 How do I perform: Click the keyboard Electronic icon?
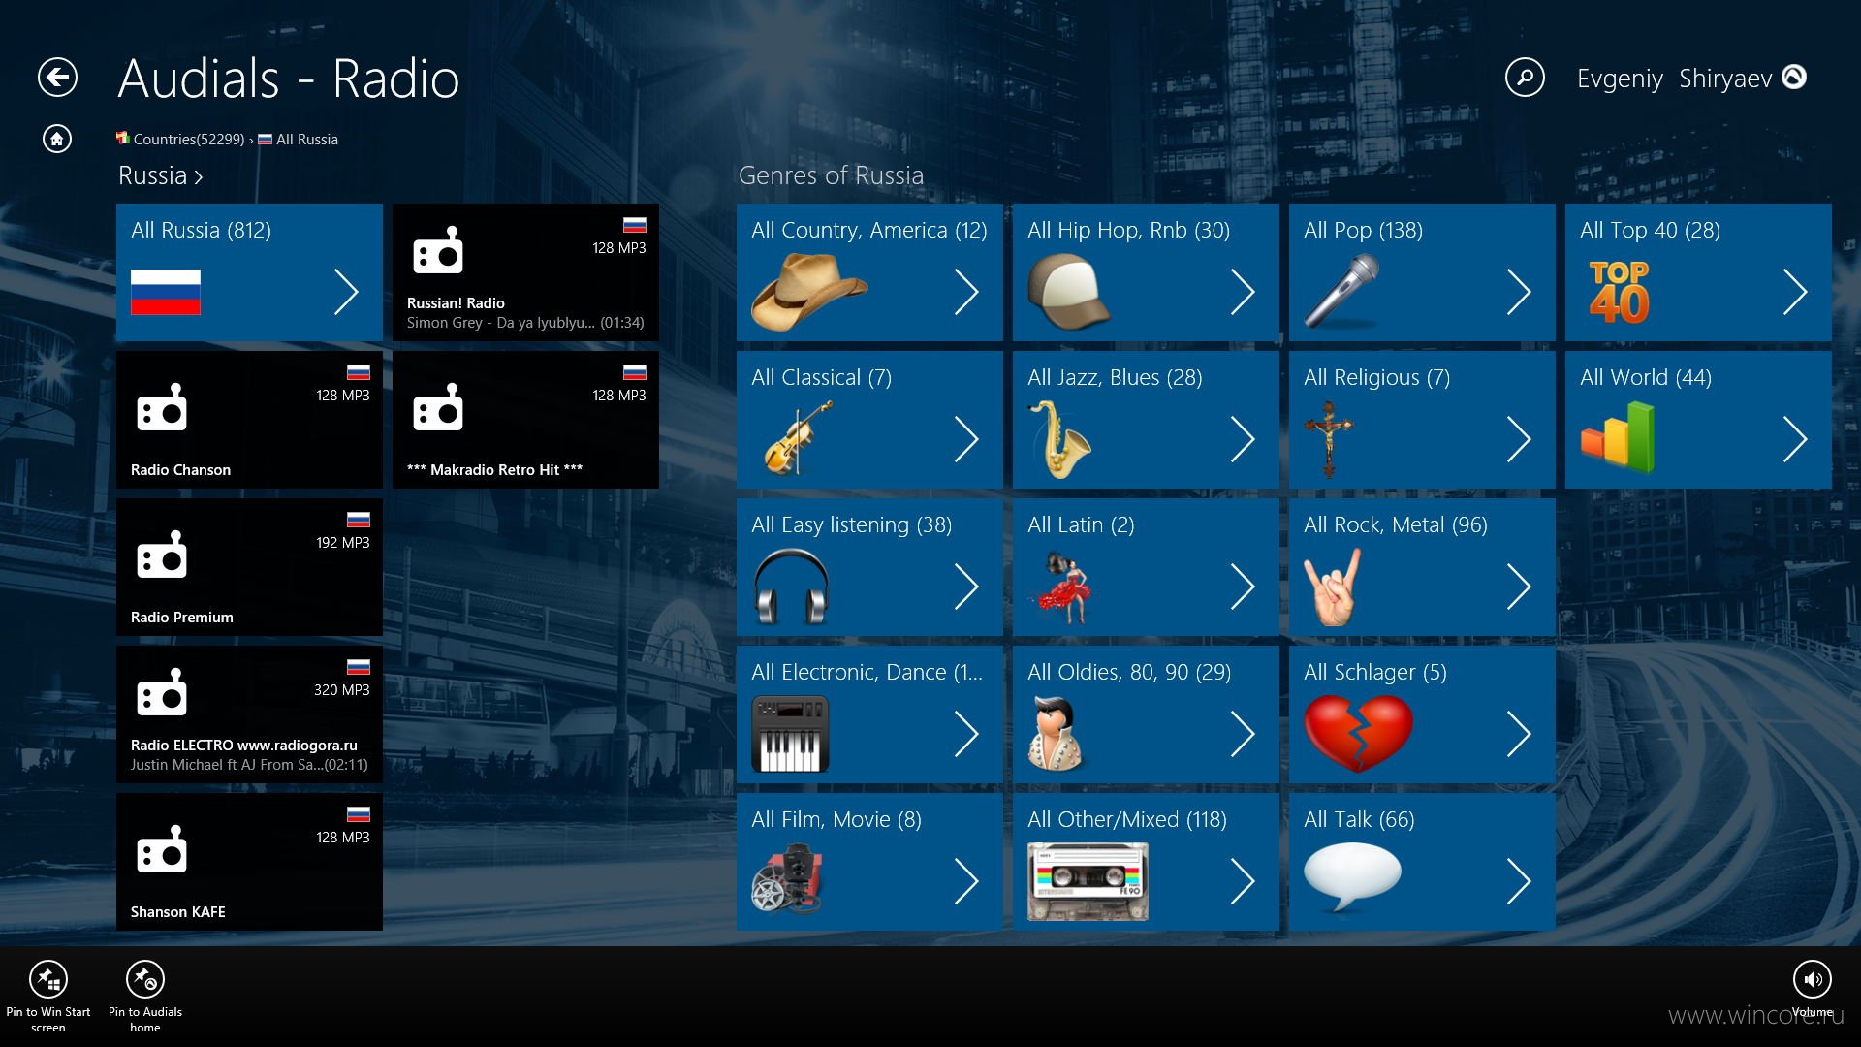point(790,735)
